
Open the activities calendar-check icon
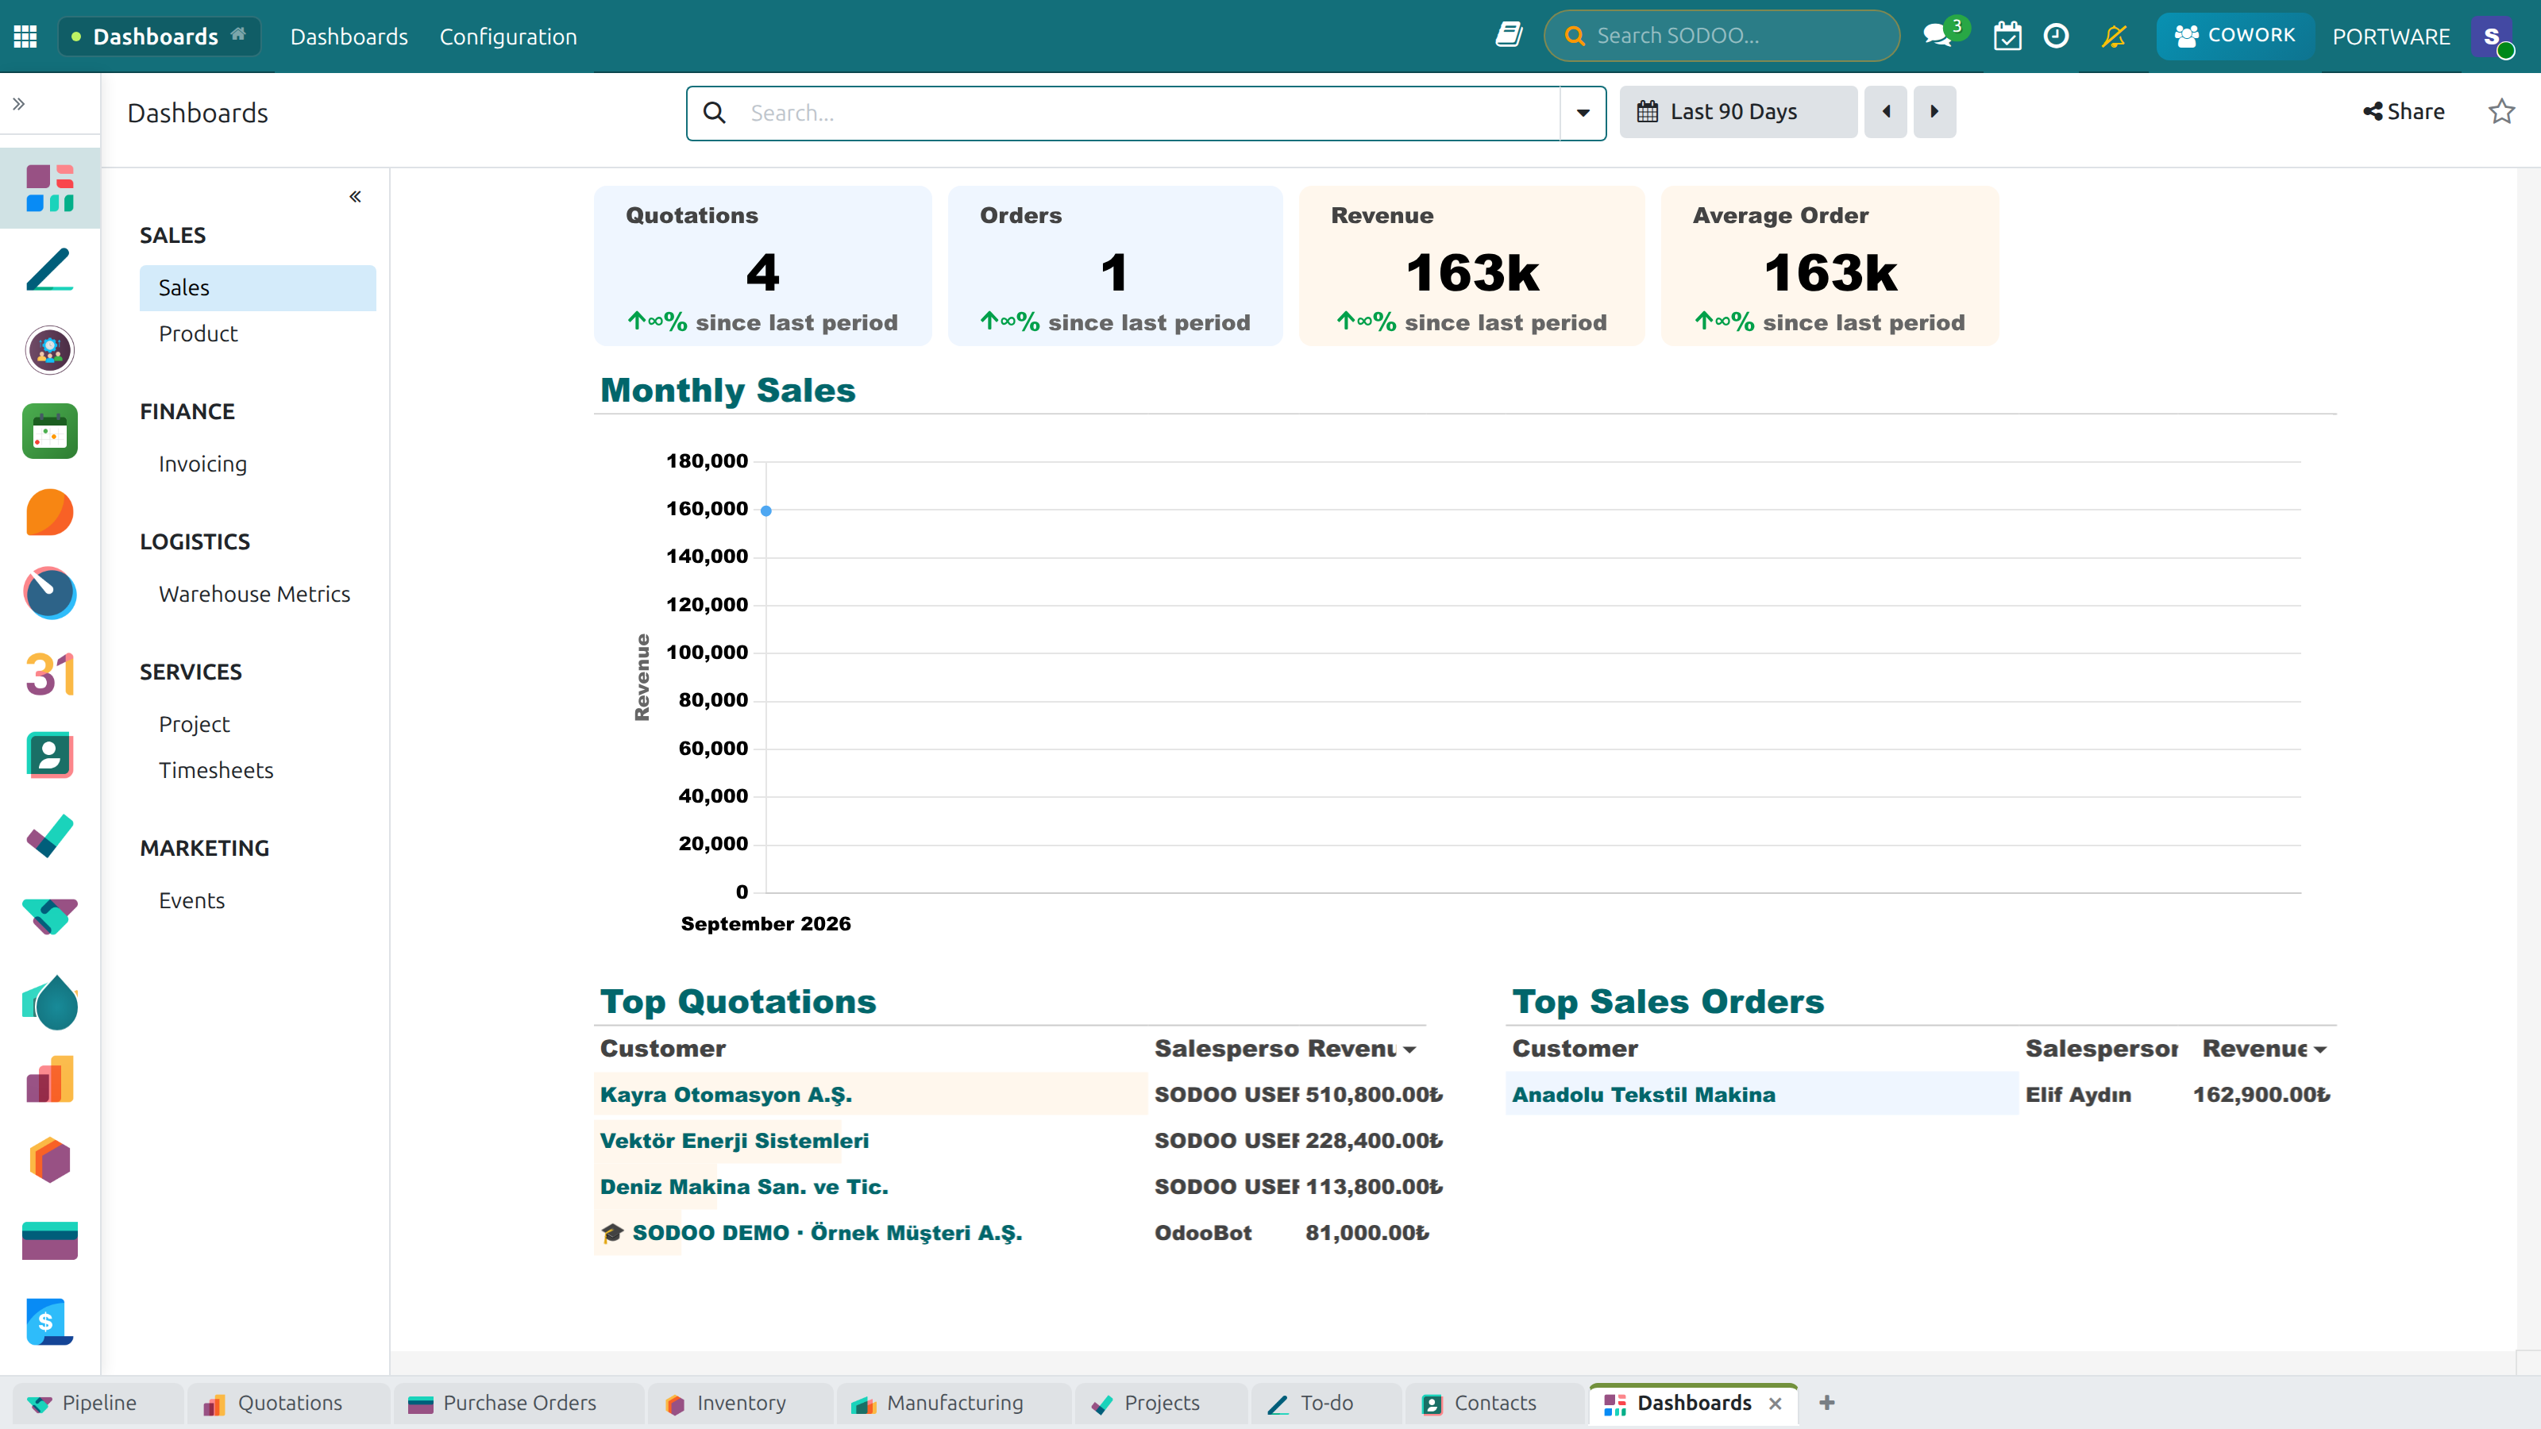click(2007, 36)
